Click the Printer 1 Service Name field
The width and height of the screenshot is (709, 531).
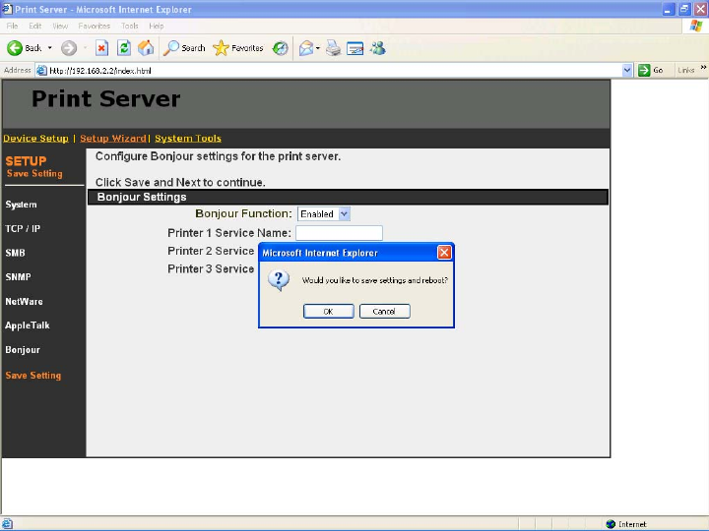coord(339,233)
